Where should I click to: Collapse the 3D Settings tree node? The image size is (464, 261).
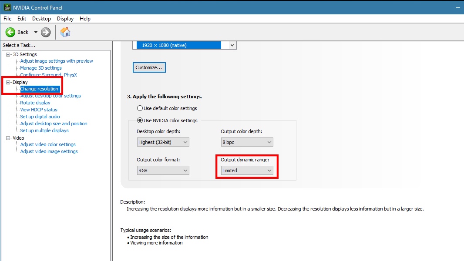coord(7,54)
